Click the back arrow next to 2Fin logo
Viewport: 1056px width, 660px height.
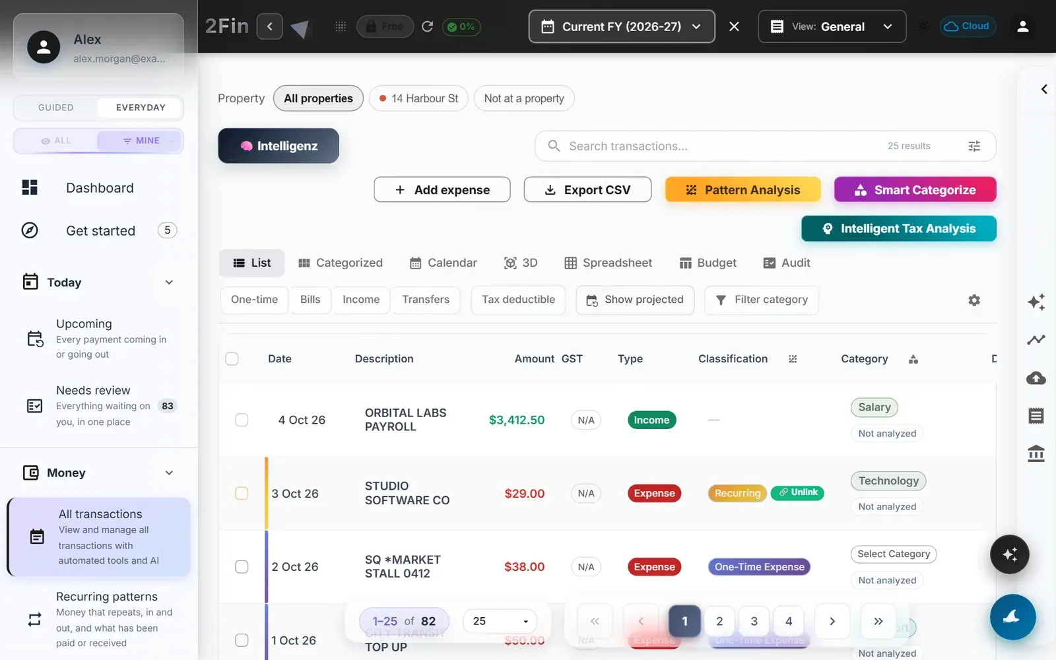tap(269, 26)
